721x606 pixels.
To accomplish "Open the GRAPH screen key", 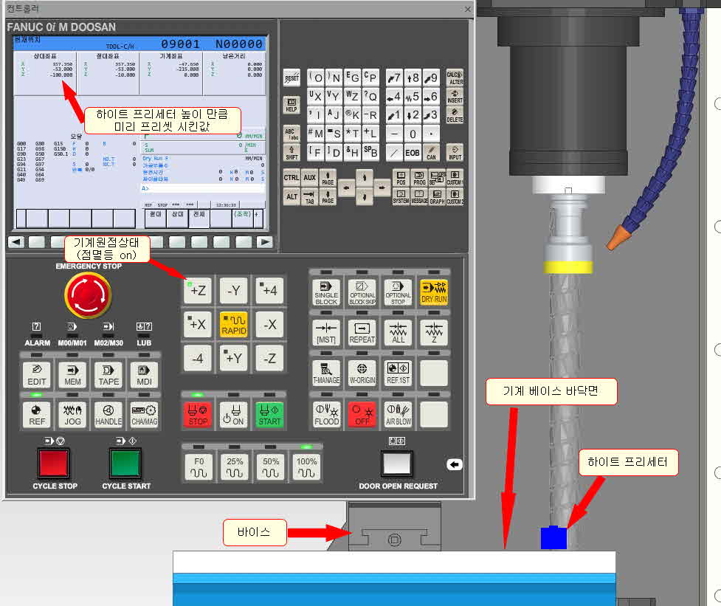I will coord(437,197).
